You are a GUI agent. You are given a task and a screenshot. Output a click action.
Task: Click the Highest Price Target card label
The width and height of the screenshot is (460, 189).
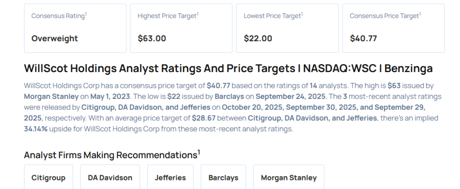[167, 16]
